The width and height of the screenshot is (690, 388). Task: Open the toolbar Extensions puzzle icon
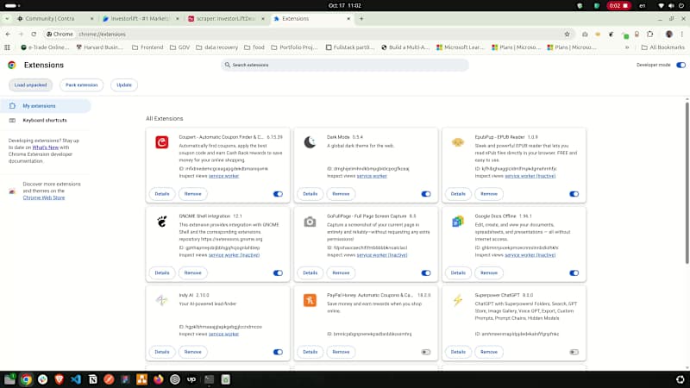click(x=650, y=34)
